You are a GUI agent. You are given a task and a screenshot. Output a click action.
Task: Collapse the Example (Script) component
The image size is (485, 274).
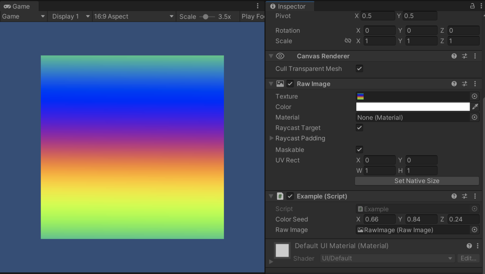271,196
